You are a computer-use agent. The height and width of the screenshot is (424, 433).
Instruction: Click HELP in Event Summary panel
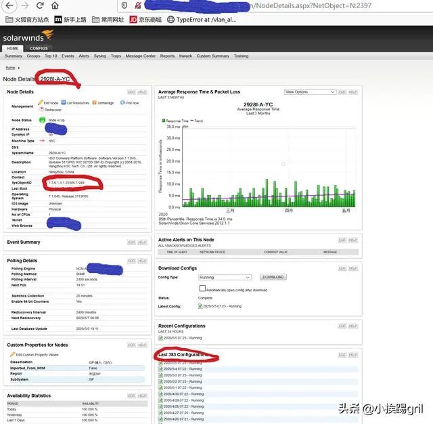tap(142, 242)
